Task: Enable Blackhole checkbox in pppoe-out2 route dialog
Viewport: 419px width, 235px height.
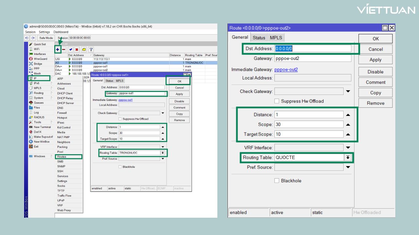Action: pos(277,180)
